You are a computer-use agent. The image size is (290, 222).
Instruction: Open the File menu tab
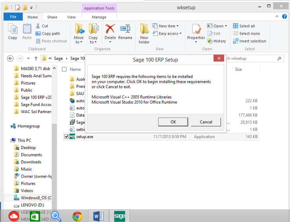click(13, 17)
